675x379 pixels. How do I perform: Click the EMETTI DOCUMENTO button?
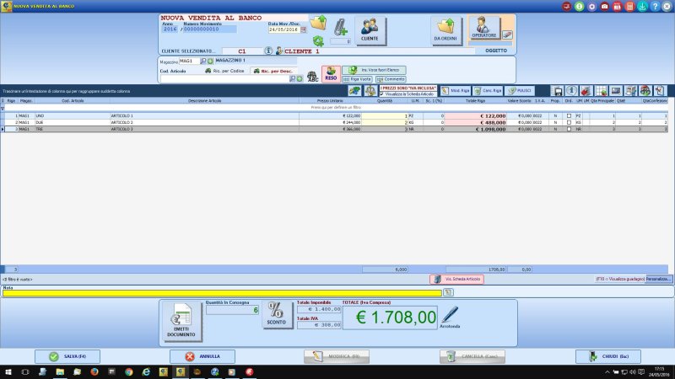(181, 322)
